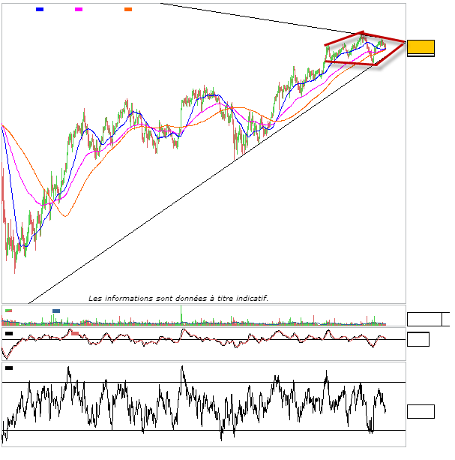Click the red marker in oscillator panel
455x460 pixels.
tap(75, 333)
